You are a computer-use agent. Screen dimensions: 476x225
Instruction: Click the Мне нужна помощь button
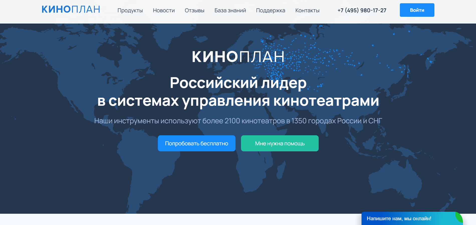[x=280, y=143]
